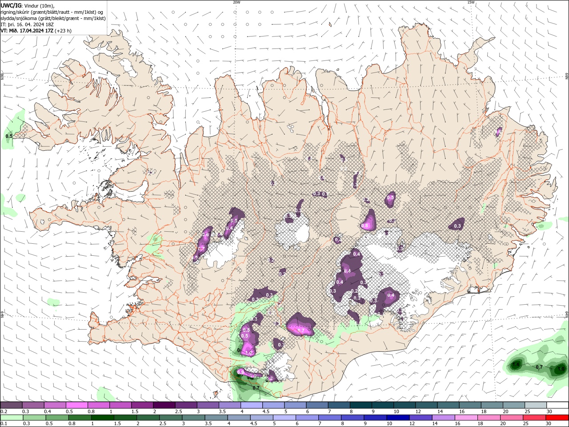Click the 'VT: Mið. 17.04.2024 17Z' valid time
569x427 pixels.
tap(28, 31)
